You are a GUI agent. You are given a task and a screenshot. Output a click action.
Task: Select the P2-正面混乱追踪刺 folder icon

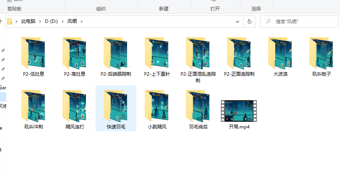pos(198,53)
